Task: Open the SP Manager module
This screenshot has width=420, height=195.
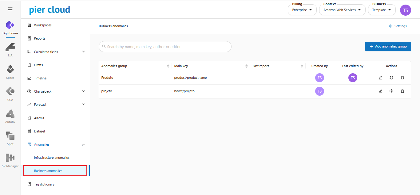Action: [x=10, y=160]
